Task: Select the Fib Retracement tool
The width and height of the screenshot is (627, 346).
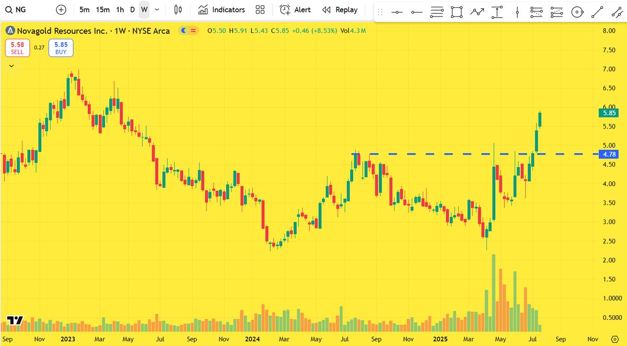Action: click(437, 11)
